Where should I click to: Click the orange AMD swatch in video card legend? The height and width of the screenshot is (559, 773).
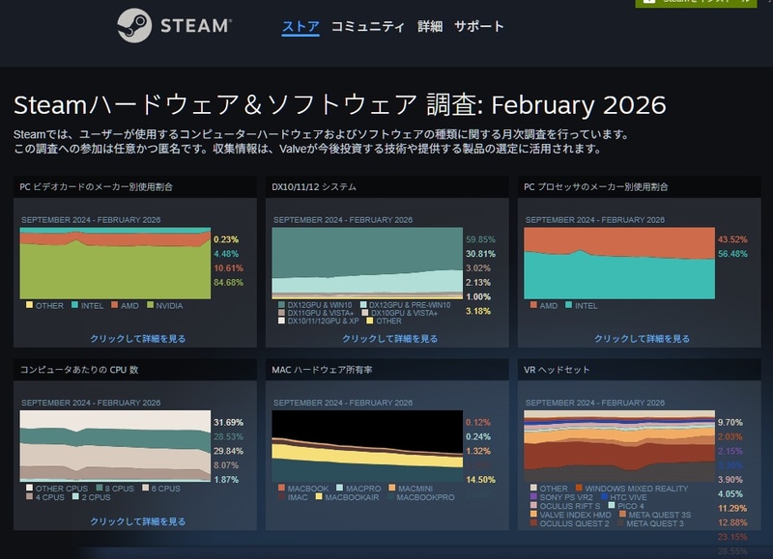point(115,305)
